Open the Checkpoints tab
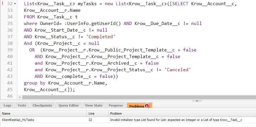Screen dimensions: 256x127 (42, 105)
